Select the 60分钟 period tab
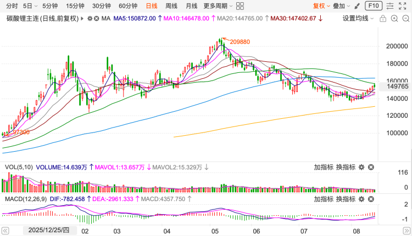412x236 pixels. [128, 6]
